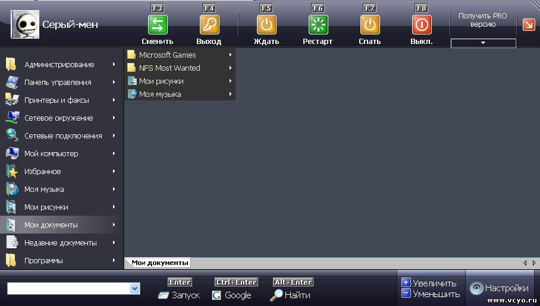Viewport: 540px width, 306px height.
Task: Click the Серый-мен user name
Action: tap(70, 24)
